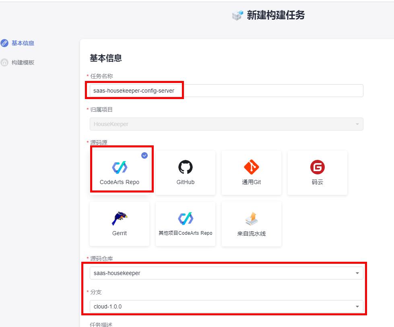This screenshot has width=394, height=327.
Task: Open the 源码仓库 repository dropdown
Action: pos(357,273)
